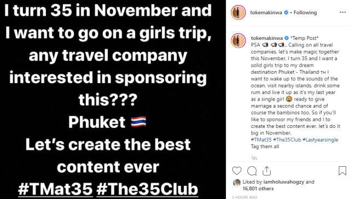Save post with bookmark icon

pyautogui.click(x=342, y=171)
